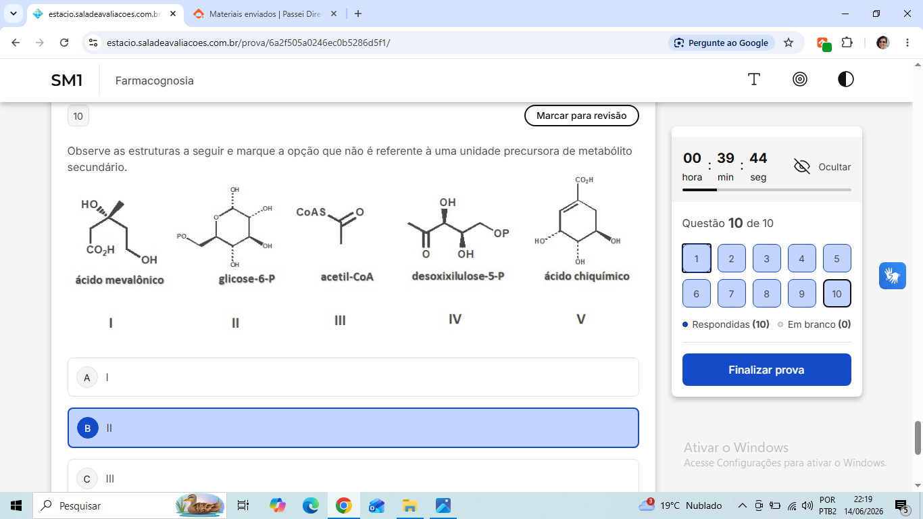Click the Farmacognosia course title

[155, 80]
